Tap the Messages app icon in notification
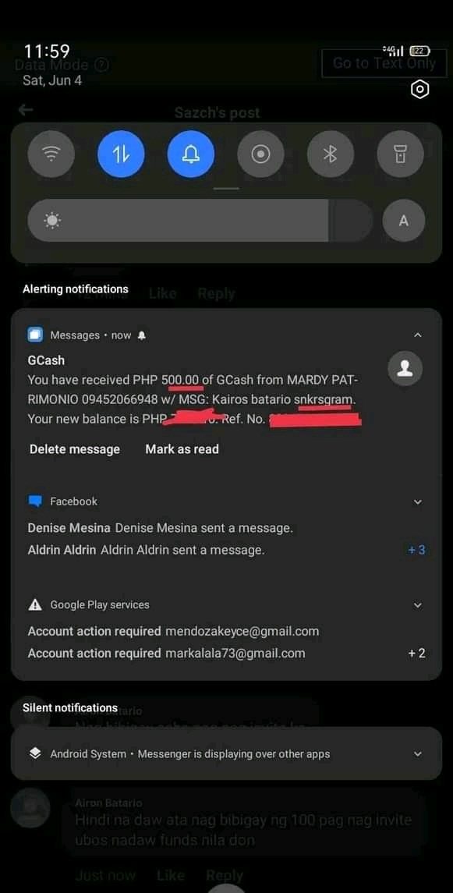453x893 pixels. [35, 335]
